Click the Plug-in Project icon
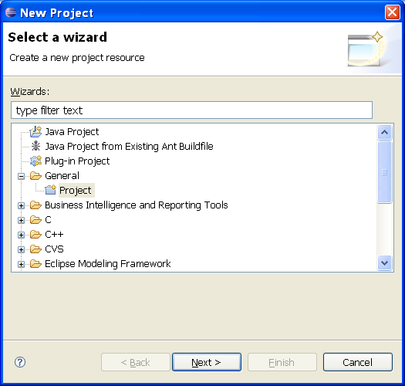405x386 pixels. [35, 161]
